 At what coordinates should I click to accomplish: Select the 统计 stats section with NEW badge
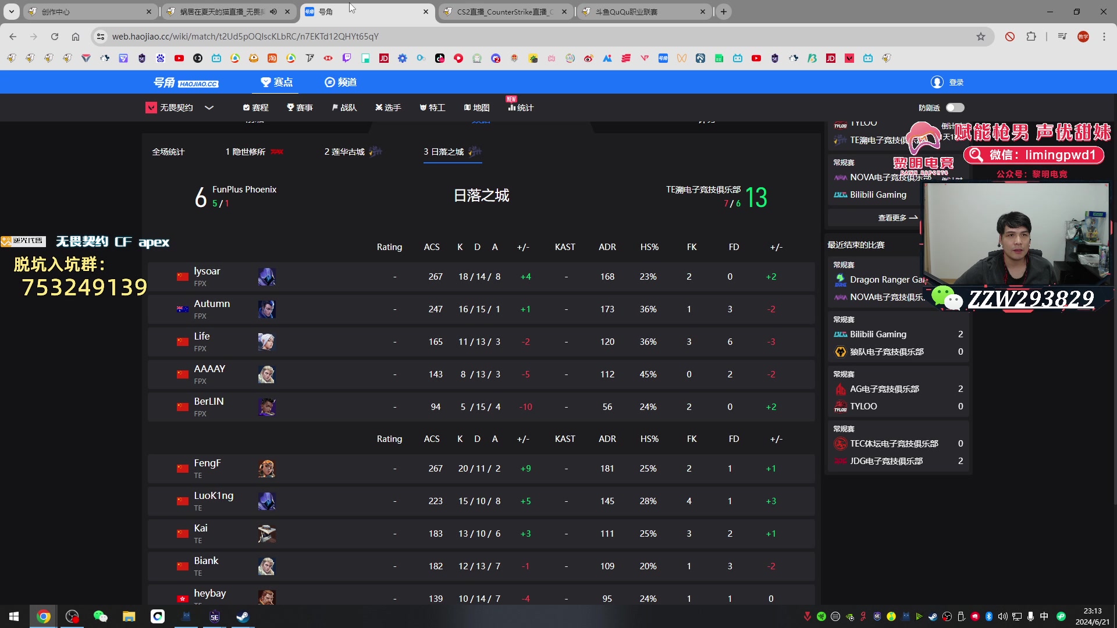click(x=521, y=108)
